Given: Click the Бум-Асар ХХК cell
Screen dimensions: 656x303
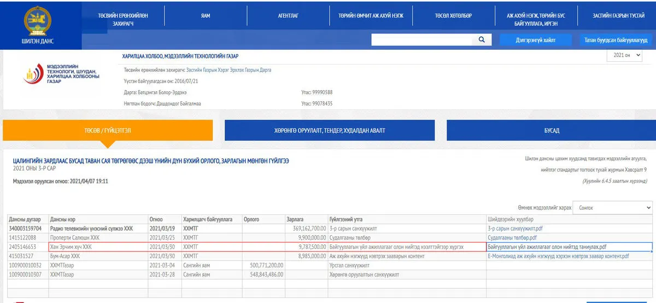Looking at the screenshot, I should tap(98, 256).
